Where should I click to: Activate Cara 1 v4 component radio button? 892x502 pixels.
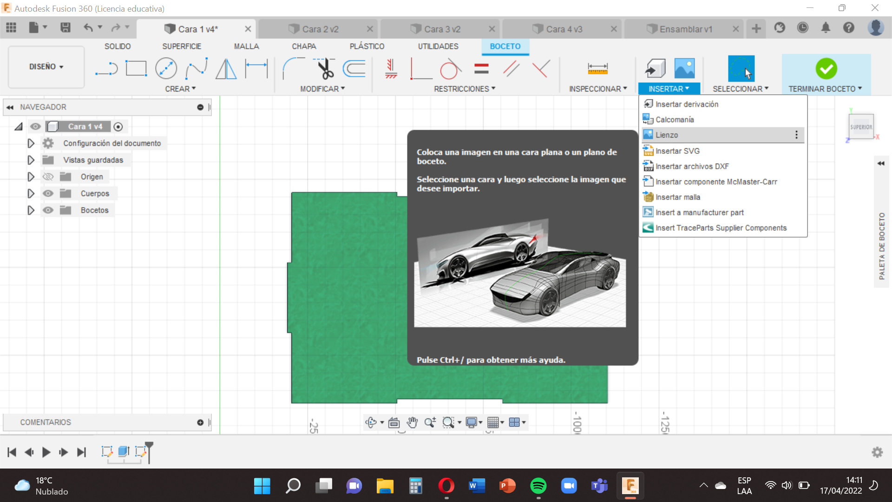[x=118, y=126]
